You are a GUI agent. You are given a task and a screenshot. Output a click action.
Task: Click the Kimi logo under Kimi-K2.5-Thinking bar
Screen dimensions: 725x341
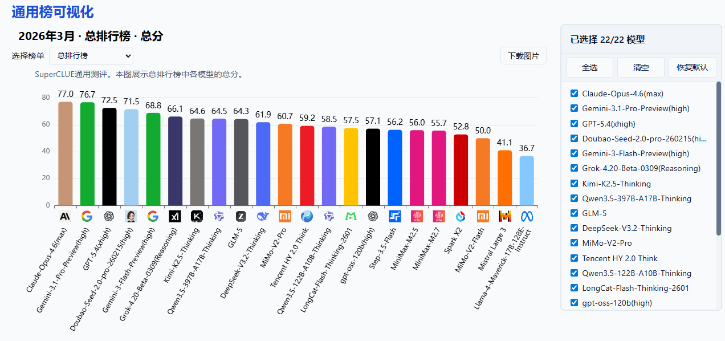(x=197, y=217)
